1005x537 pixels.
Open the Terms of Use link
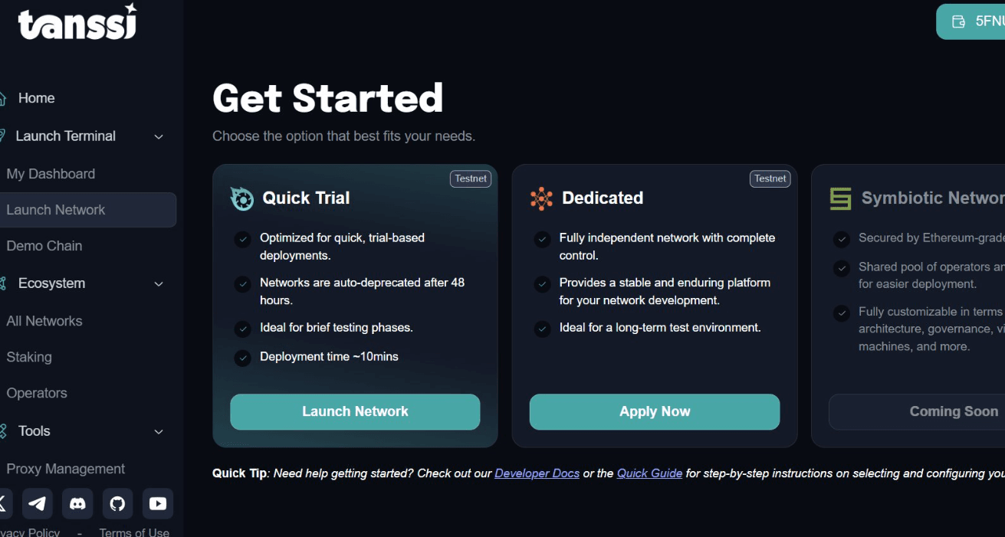134,532
